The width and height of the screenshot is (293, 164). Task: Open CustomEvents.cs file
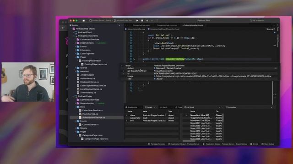pos(91,124)
